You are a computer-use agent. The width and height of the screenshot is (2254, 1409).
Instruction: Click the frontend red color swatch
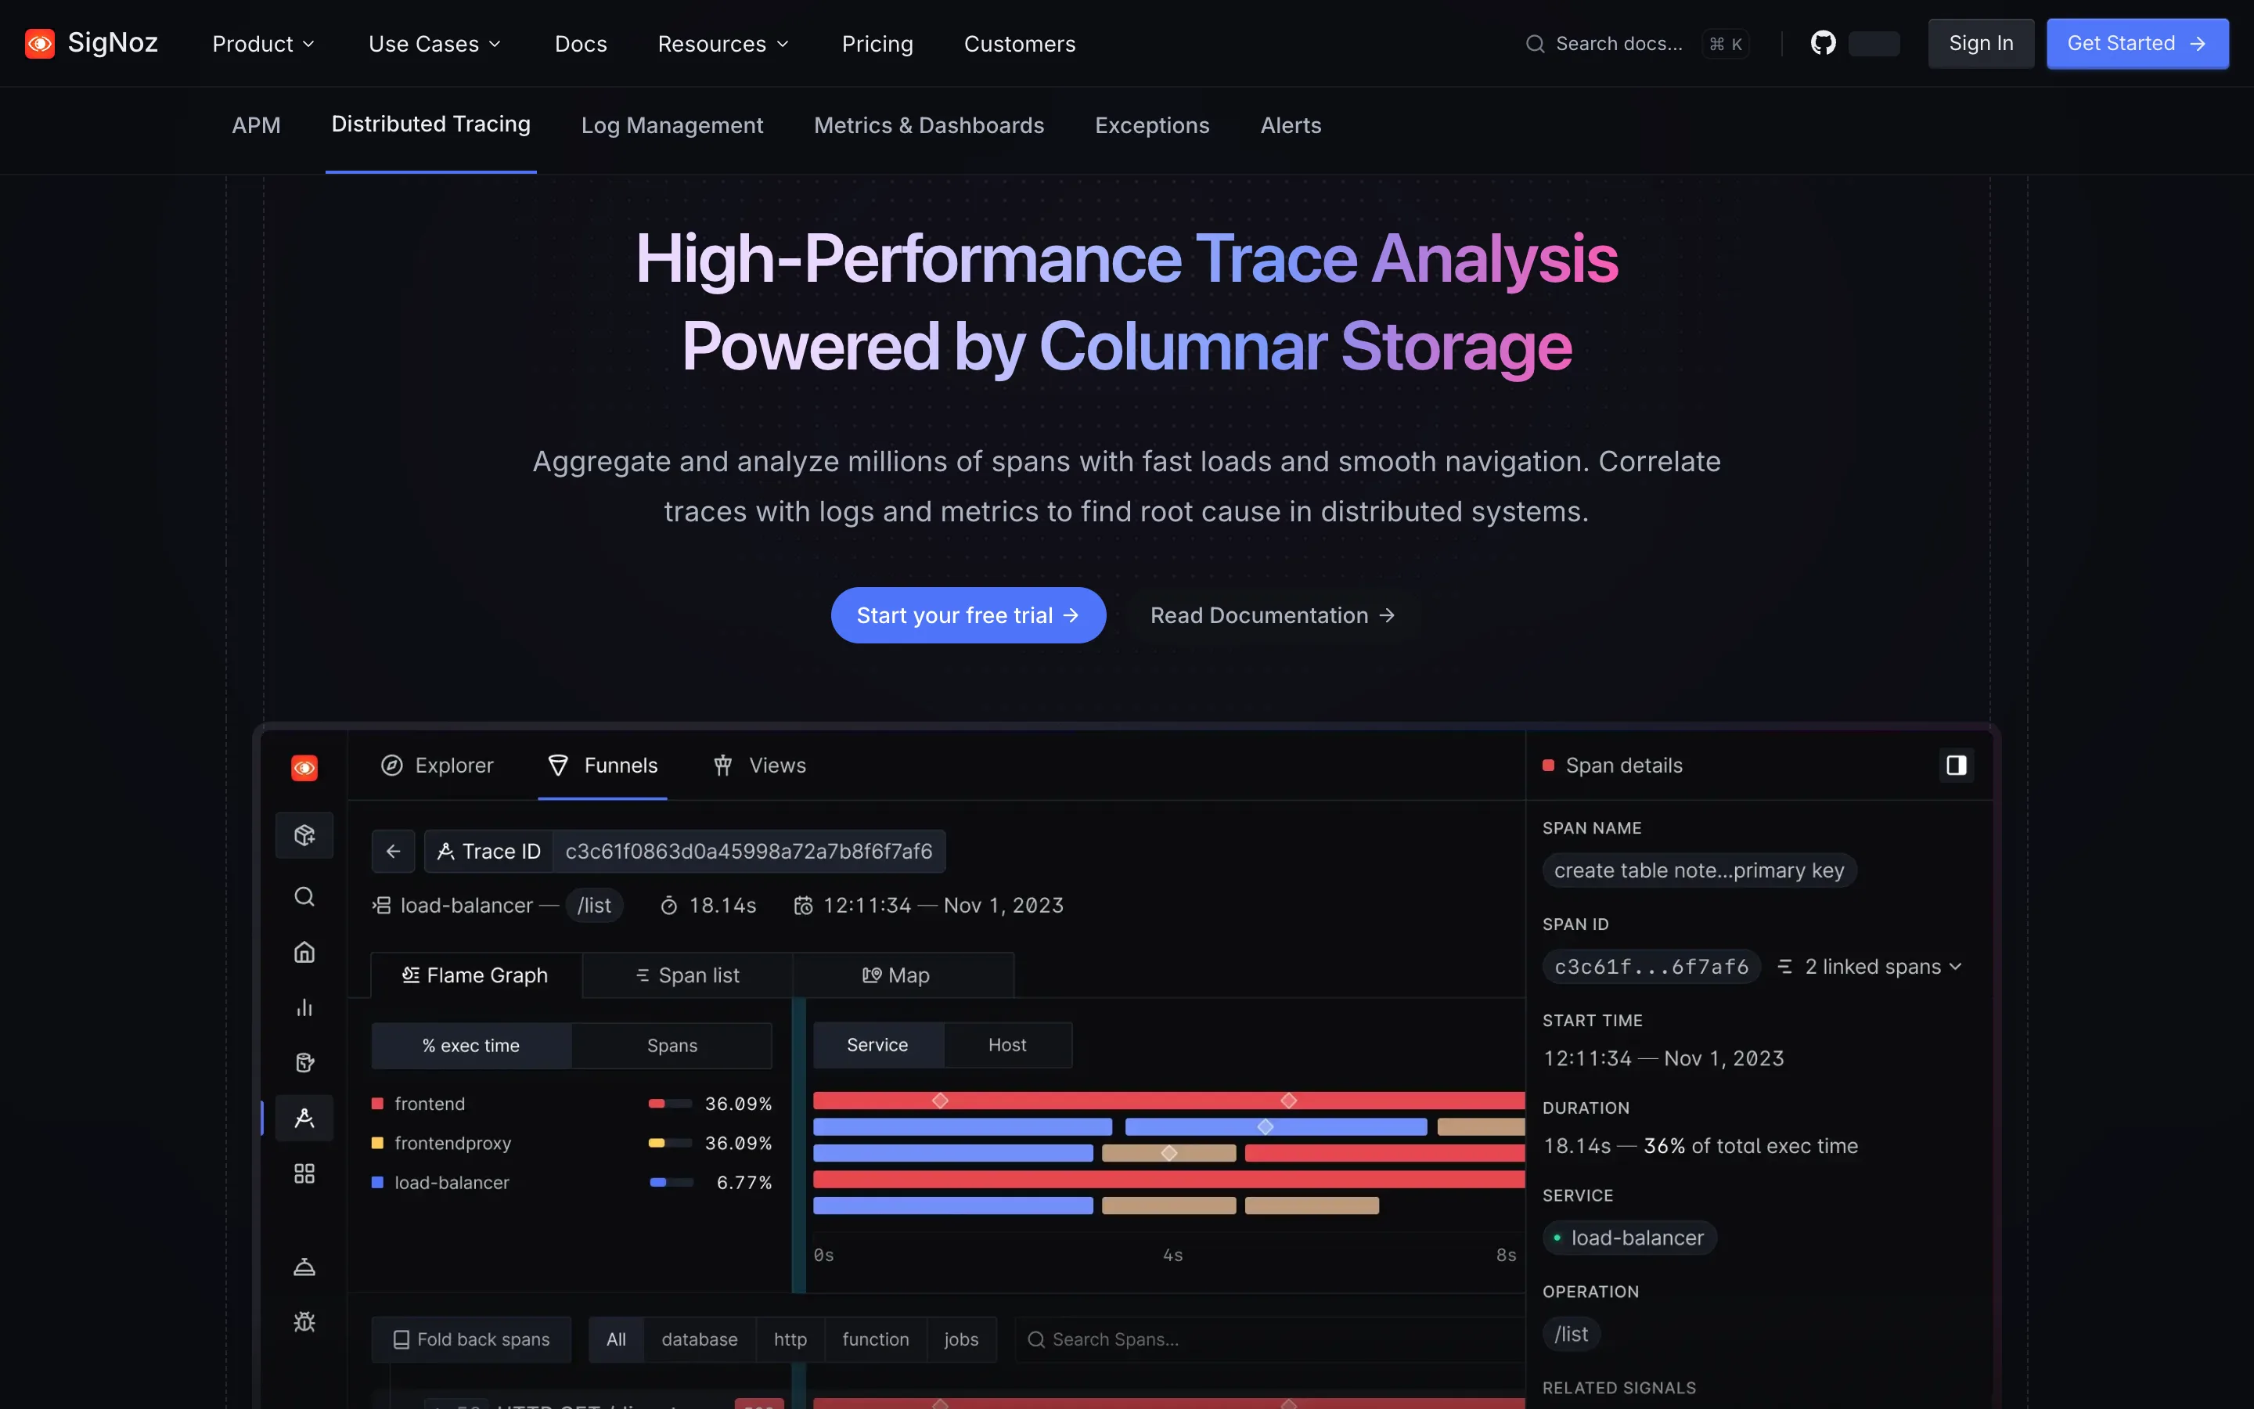(x=377, y=1104)
